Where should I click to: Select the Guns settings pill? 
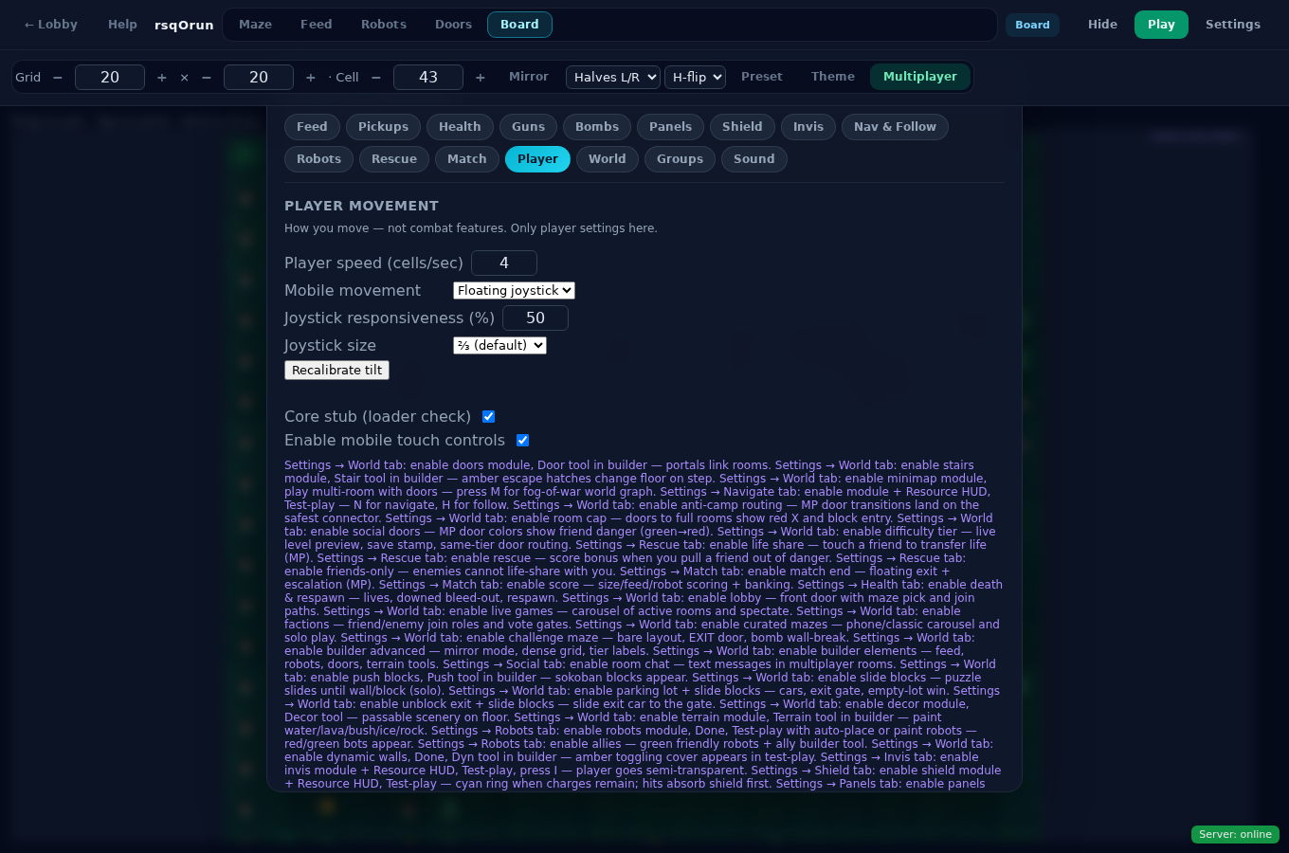pos(528,127)
